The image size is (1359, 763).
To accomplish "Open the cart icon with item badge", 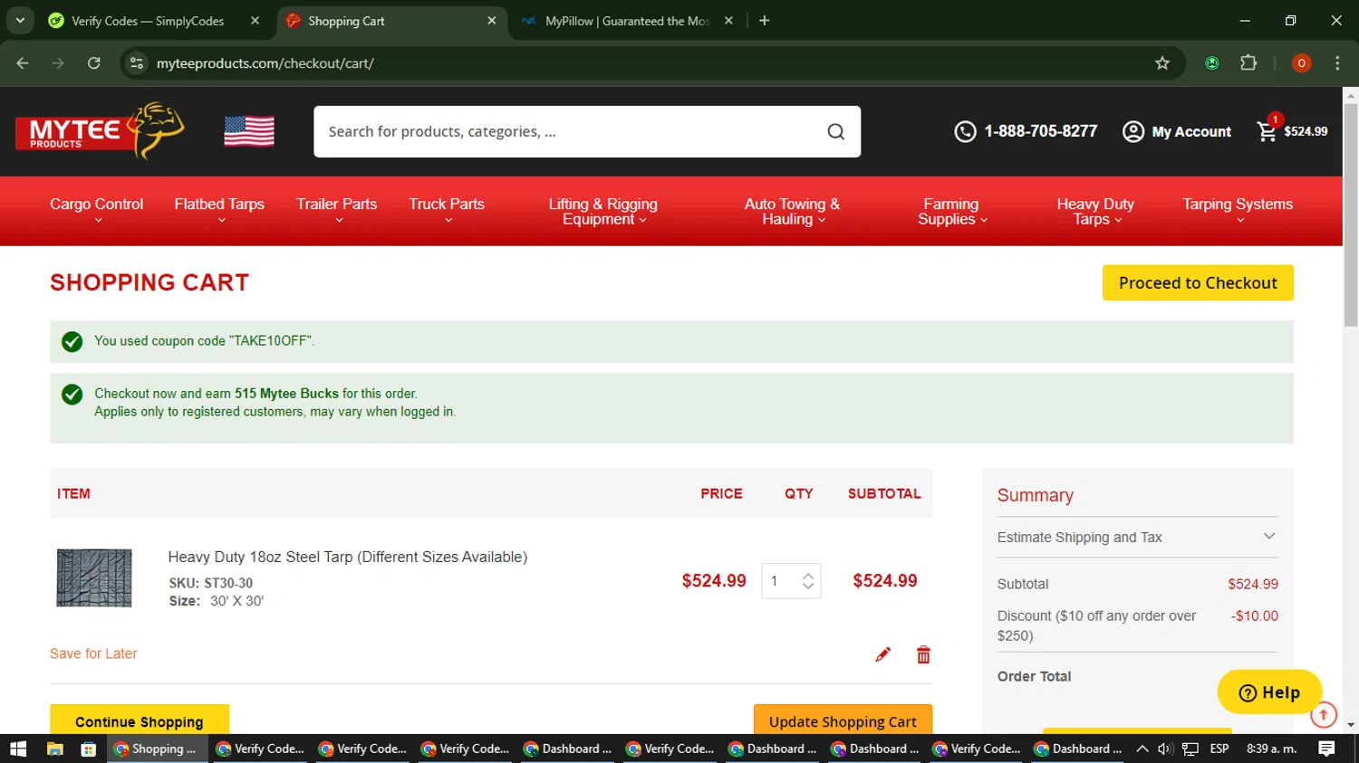I will [1267, 129].
